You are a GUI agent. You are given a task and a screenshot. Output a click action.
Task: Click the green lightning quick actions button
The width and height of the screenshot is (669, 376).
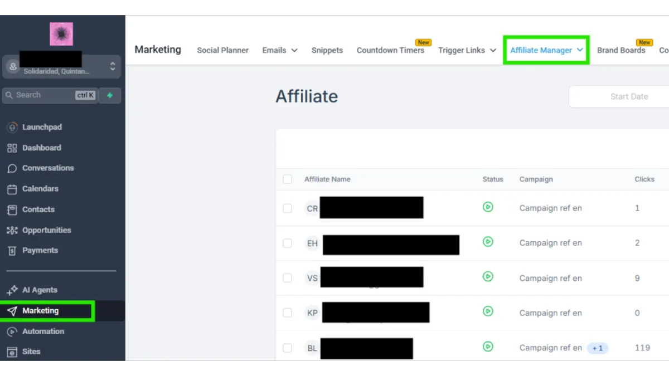[x=110, y=95]
